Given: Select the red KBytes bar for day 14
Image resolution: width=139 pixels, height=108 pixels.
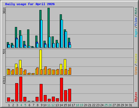Looking at the screenshot, I should pyautogui.click(x=62, y=90).
